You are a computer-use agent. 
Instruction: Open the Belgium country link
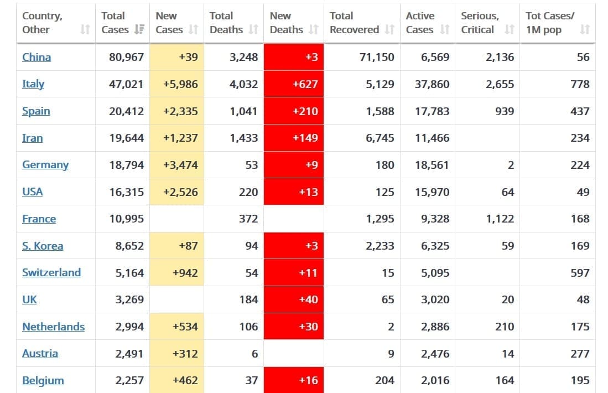point(43,381)
